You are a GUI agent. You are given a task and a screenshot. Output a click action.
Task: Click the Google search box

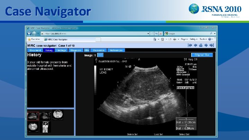(187, 34)
